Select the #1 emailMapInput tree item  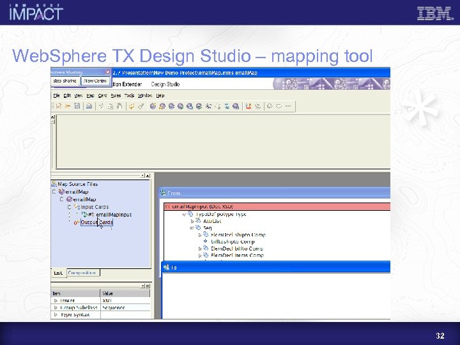point(110,215)
